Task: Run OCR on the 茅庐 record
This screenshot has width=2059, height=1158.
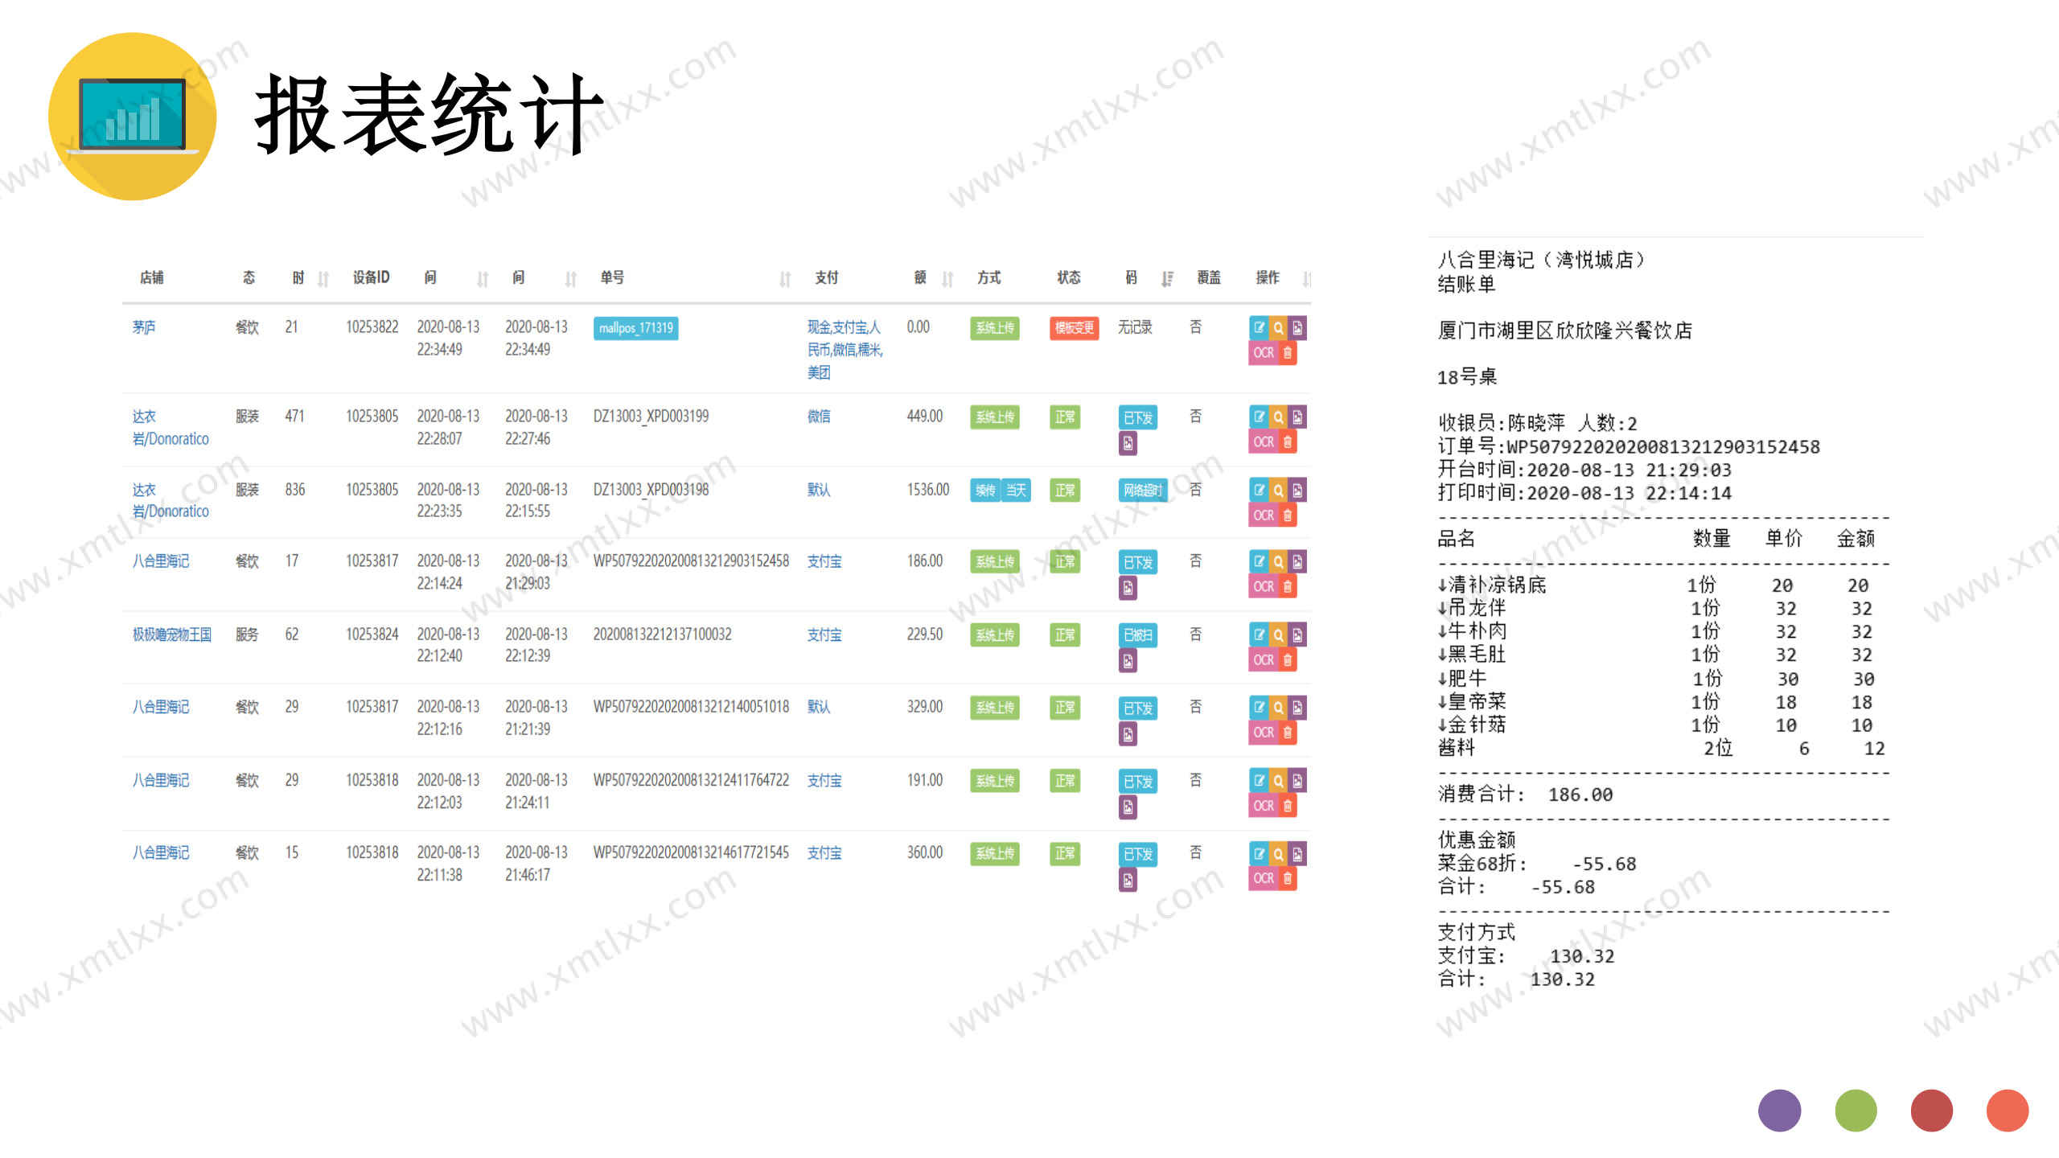Action: [x=1264, y=353]
